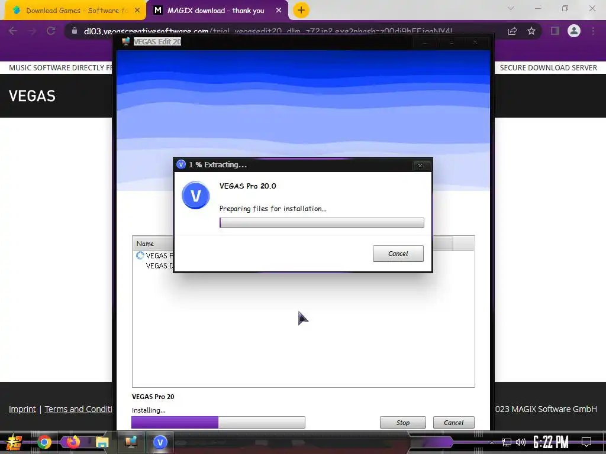Cancel the VEGAS Pro 20.0 extraction dialog
The width and height of the screenshot is (606, 454).
point(398,254)
